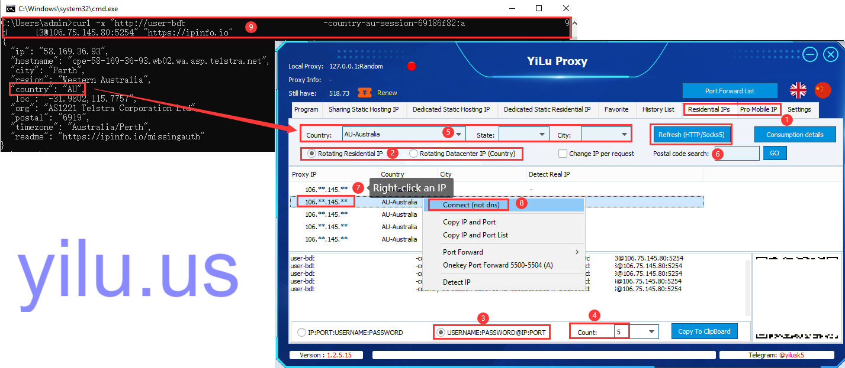Switch to the Favorite tab
The image size is (845, 368).
616,109
